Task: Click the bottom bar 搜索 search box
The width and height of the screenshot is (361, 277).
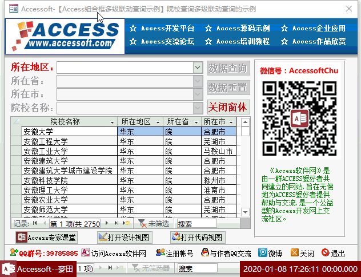Action: click(197, 268)
